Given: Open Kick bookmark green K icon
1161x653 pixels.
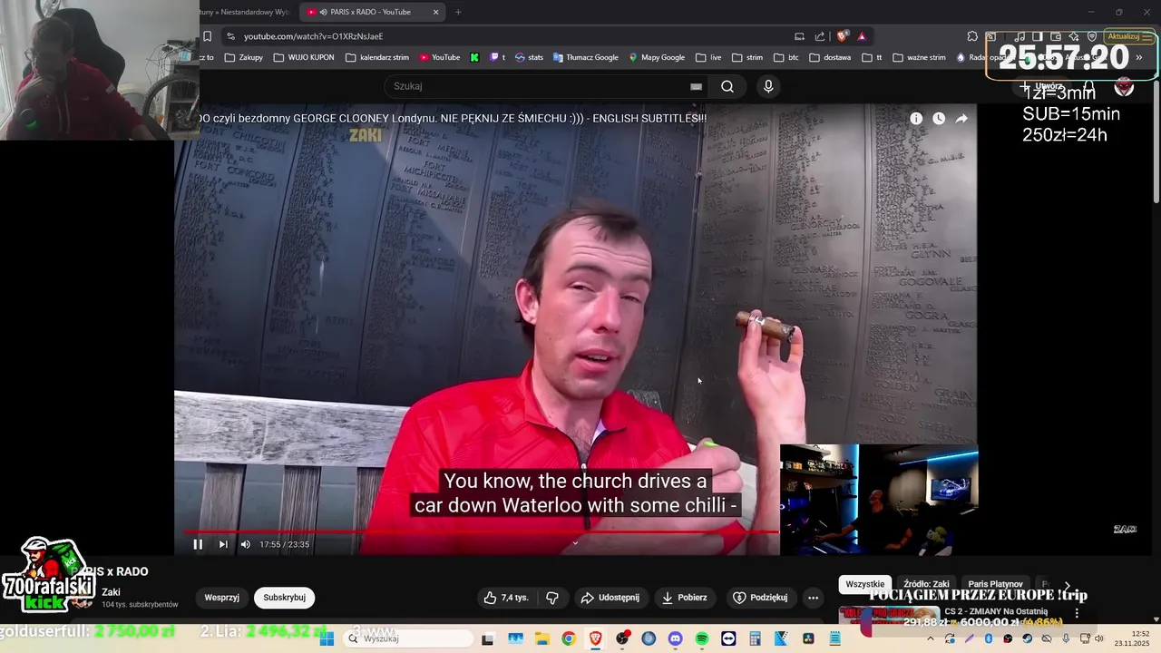Looking at the screenshot, I should [x=474, y=57].
